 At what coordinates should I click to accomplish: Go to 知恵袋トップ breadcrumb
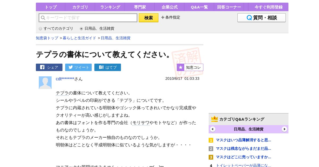47,38
